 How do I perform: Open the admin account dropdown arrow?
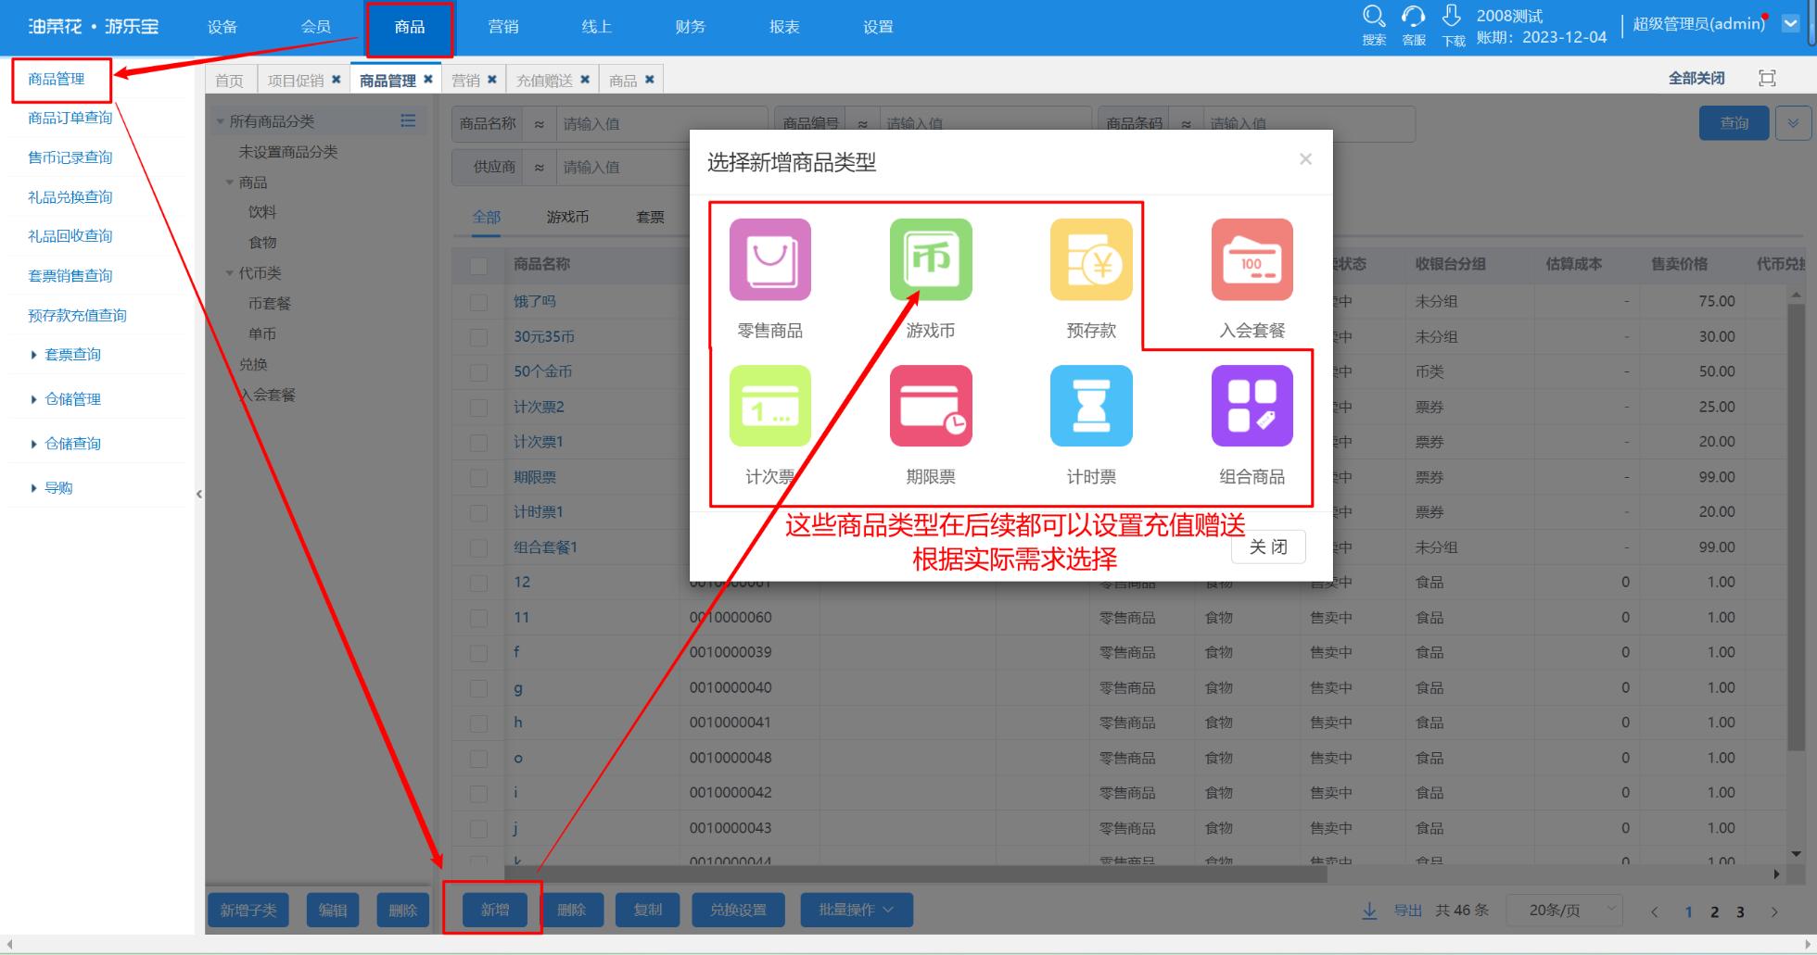[1790, 24]
